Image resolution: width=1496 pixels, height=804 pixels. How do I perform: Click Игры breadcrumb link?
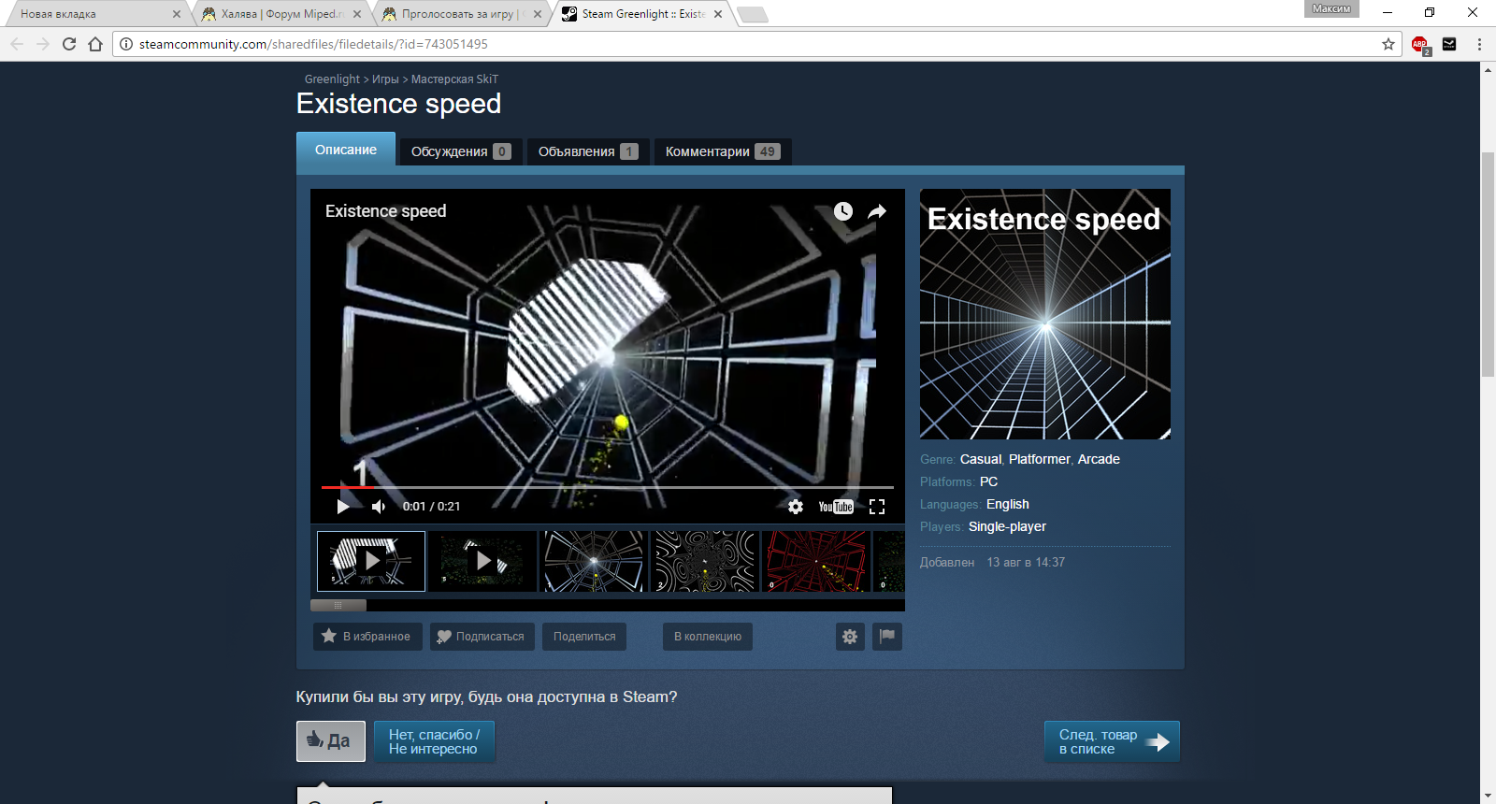(385, 79)
